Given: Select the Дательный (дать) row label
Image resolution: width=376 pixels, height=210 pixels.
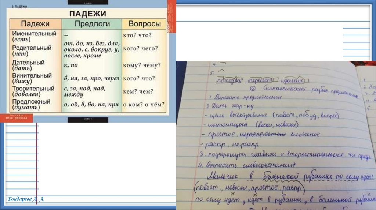Looking at the screenshot, I should tap(28, 65).
